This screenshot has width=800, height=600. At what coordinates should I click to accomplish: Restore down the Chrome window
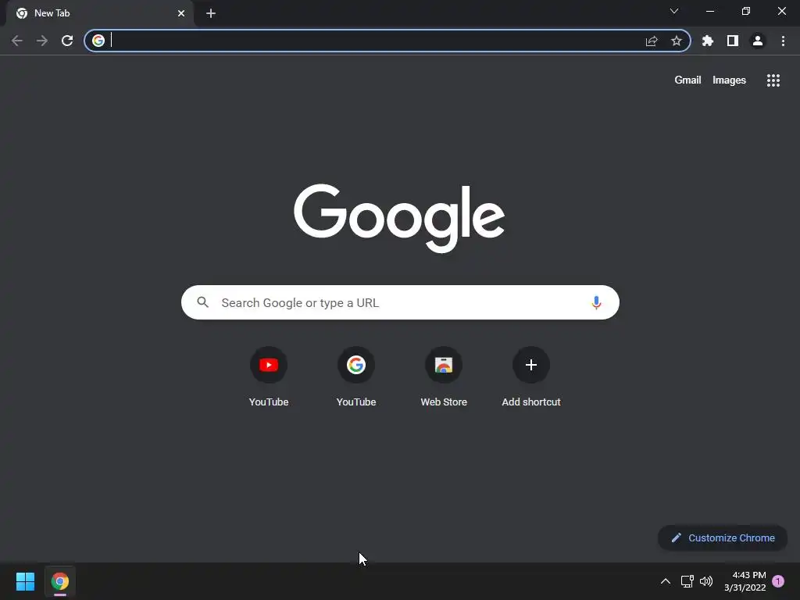[x=746, y=11]
